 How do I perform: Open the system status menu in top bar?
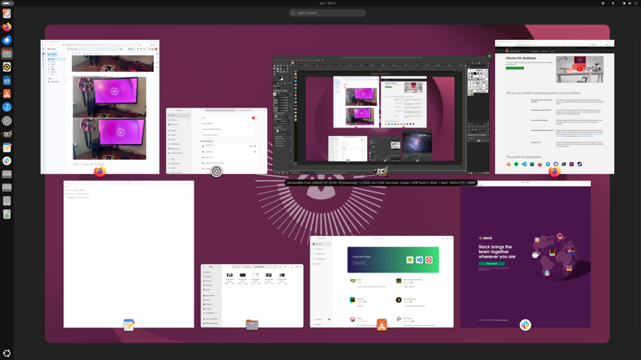pos(629,3)
